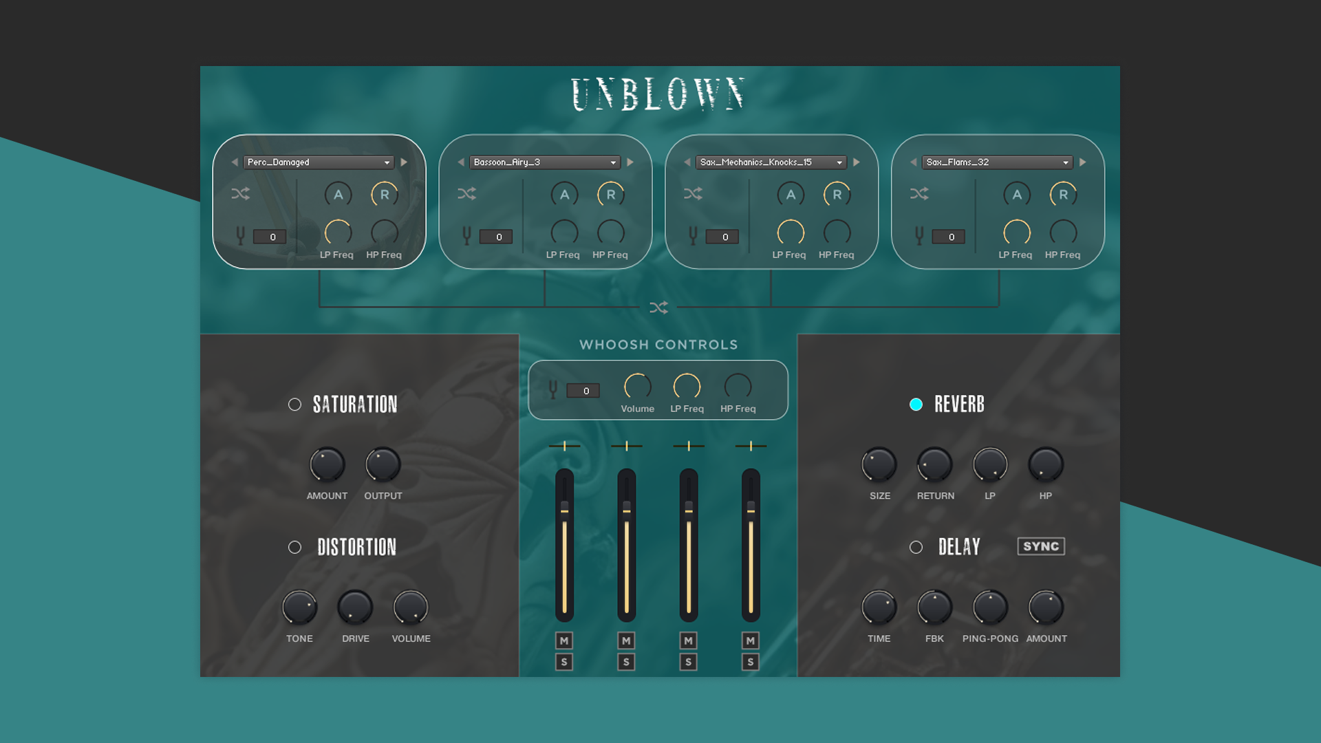This screenshot has width=1321, height=743.
Task: Expand the Sax_Flams_32 sample dropdown
Action: click(x=998, y=162)
